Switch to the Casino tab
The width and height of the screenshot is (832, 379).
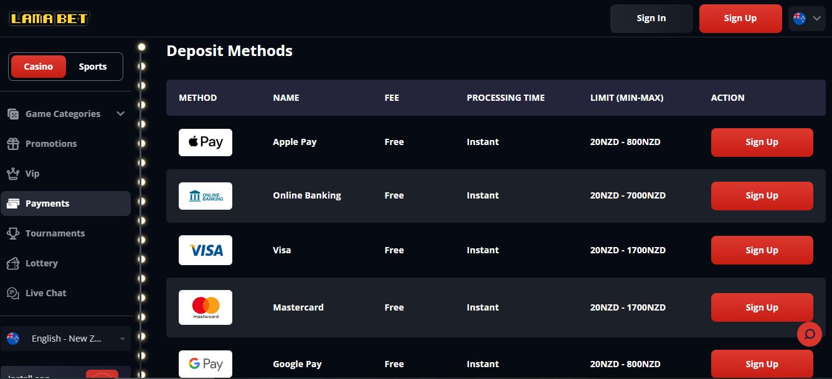[x=39, y=67]
